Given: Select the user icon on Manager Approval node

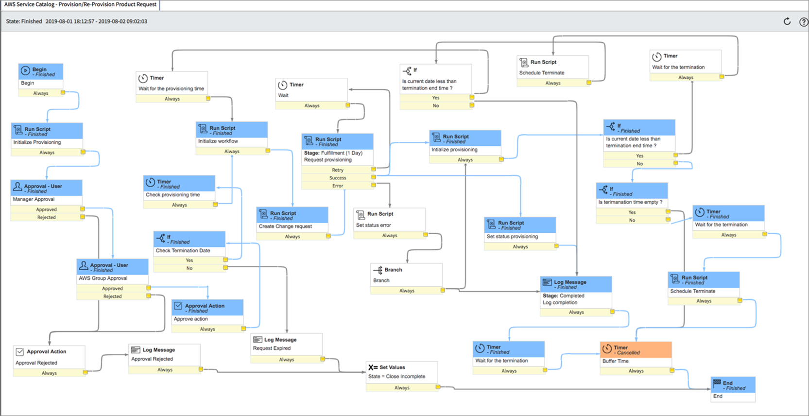Looking at the screenshot, I should point(17,187).
